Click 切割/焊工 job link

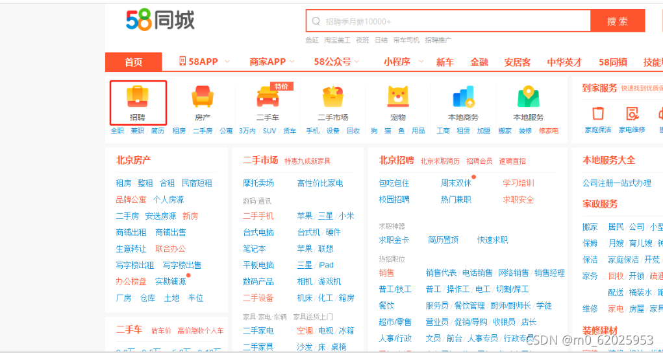point(512,290)
